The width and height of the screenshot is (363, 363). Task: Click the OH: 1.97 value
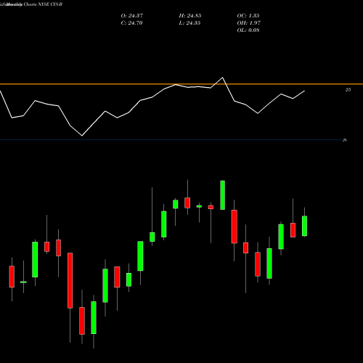coord(248,23)
